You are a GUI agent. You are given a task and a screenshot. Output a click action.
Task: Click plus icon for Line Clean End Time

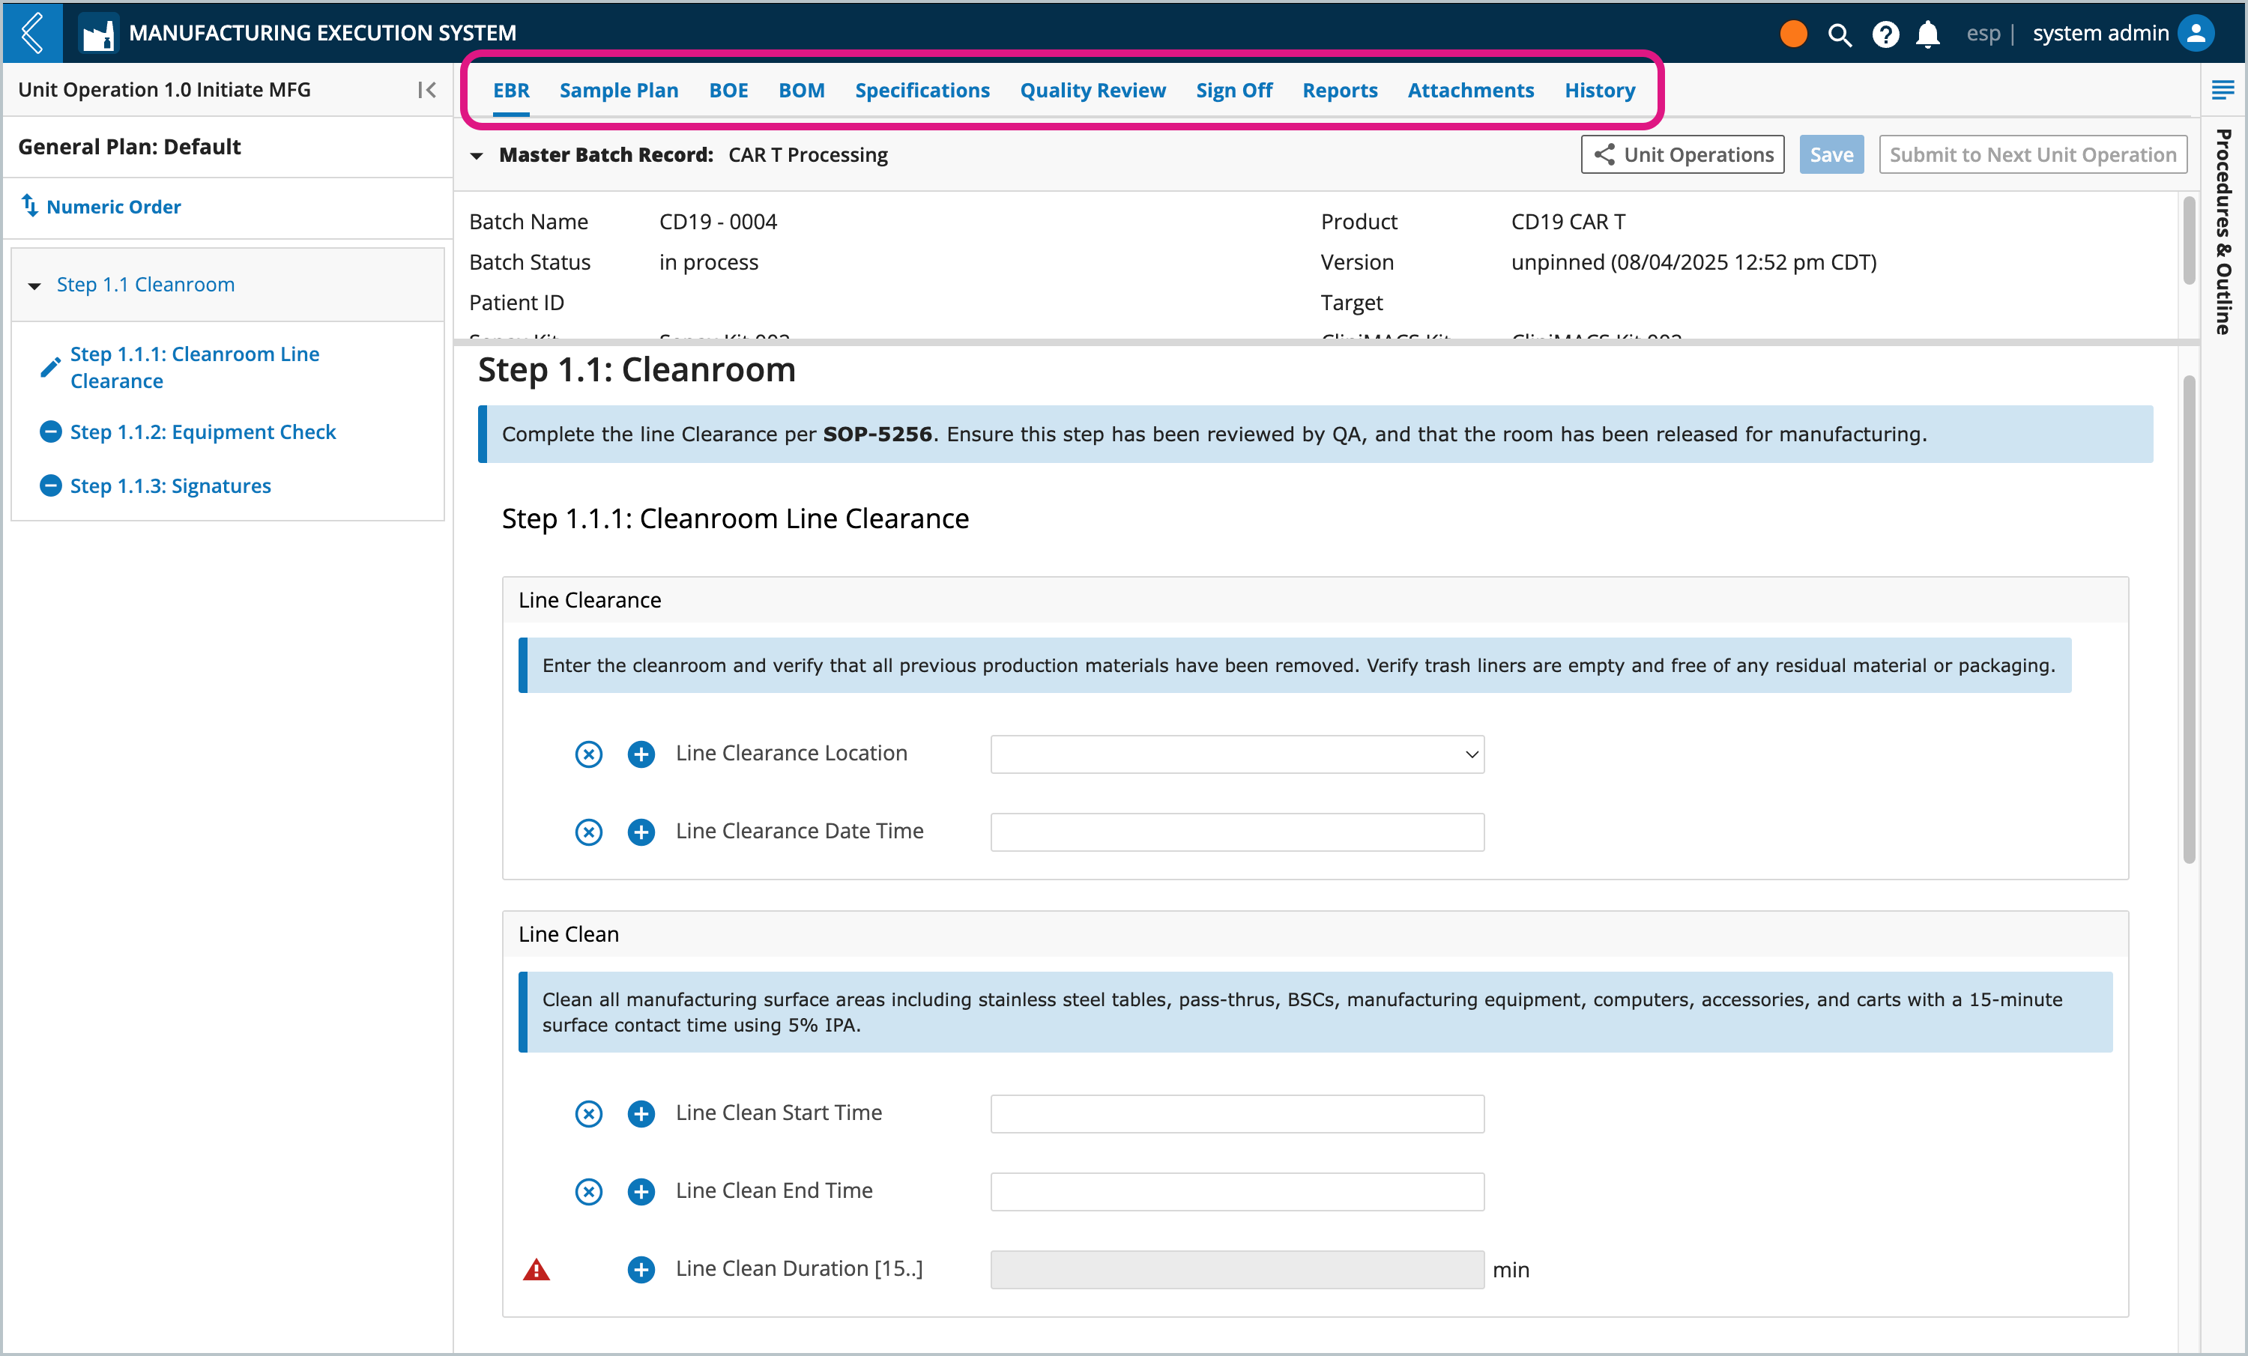641,1191
